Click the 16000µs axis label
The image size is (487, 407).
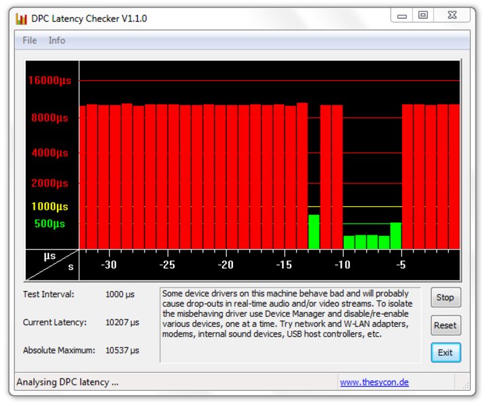pos(50,81)
